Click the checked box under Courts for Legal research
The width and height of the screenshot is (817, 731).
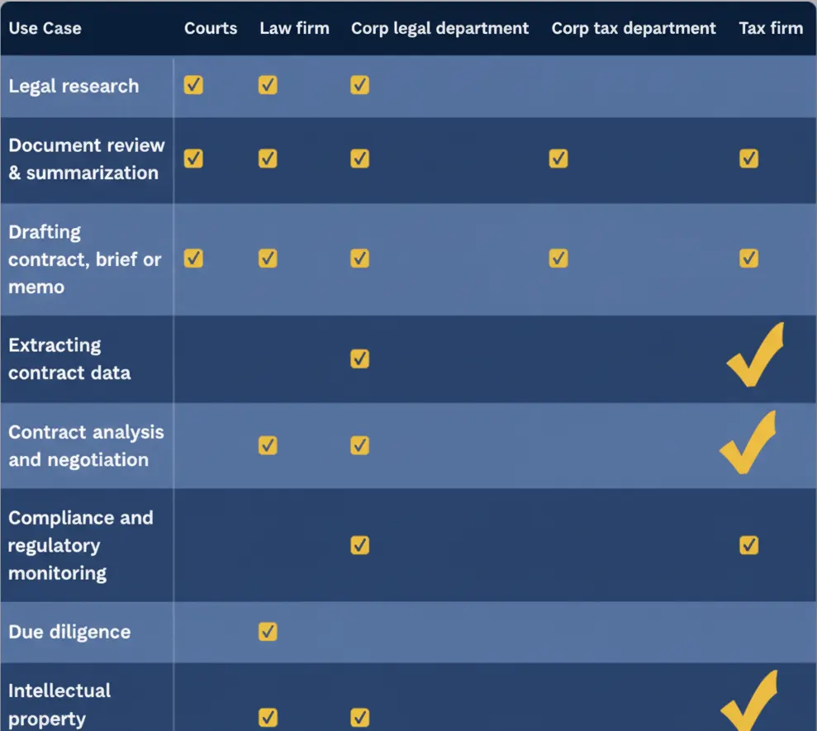193,85
